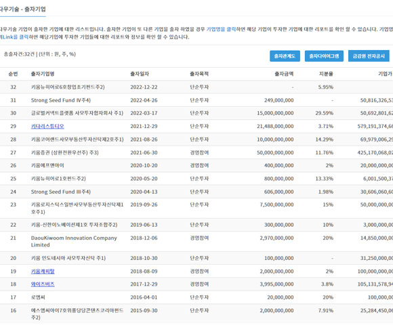
Task: Click share ratio 13.33%
Action: tap(325, 179)
